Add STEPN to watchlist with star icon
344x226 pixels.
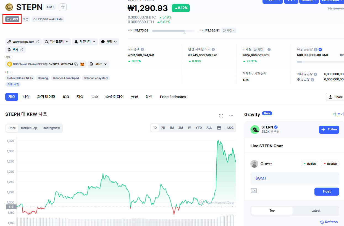[63, 7]
